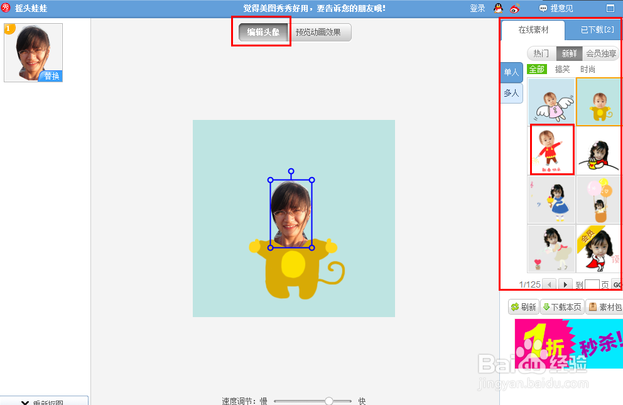Switch to 预览动画效果 tab
Screen dimensions: 623x405
tap(318, 32)
